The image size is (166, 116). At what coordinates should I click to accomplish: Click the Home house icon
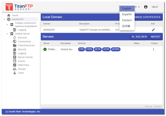[9, 16]
